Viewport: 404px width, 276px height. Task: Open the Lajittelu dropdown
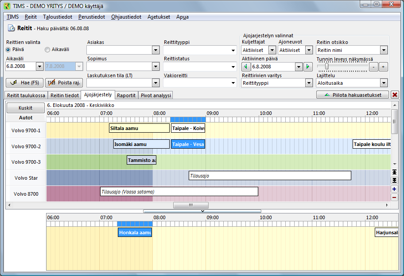tap(384, 83)
